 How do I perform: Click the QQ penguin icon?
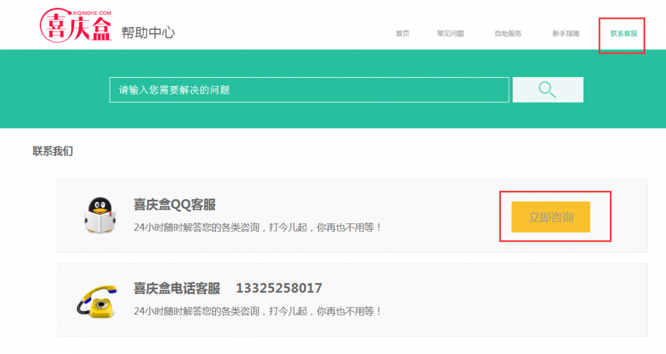100,214
